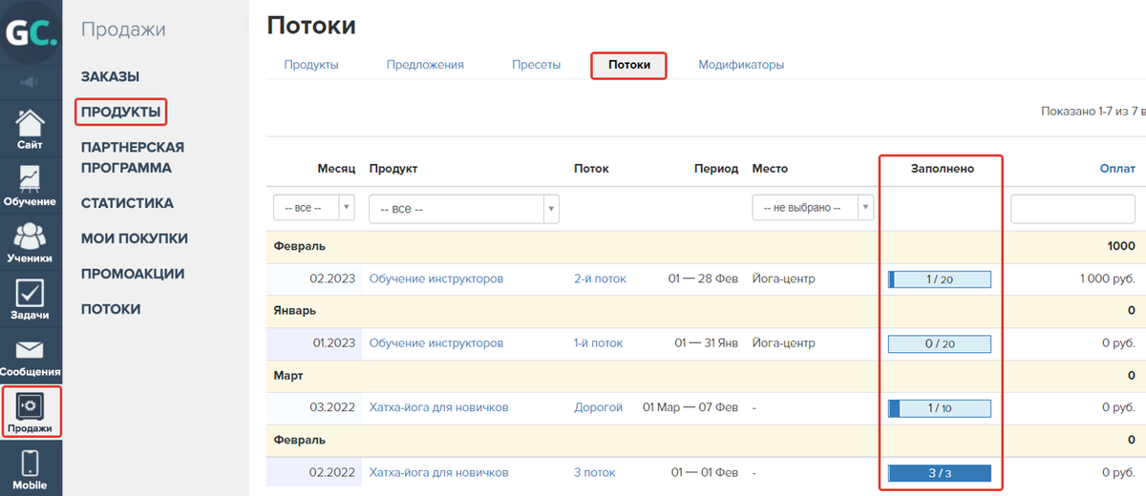This screenshot has height=496, width=1146.
Task: Click the period 01 Мар — 07 Фев
Action: click(x=690, y=407)
